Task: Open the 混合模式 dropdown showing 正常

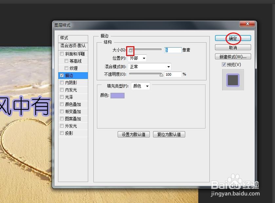Action: pyautogui.click(x=149, y=67)
